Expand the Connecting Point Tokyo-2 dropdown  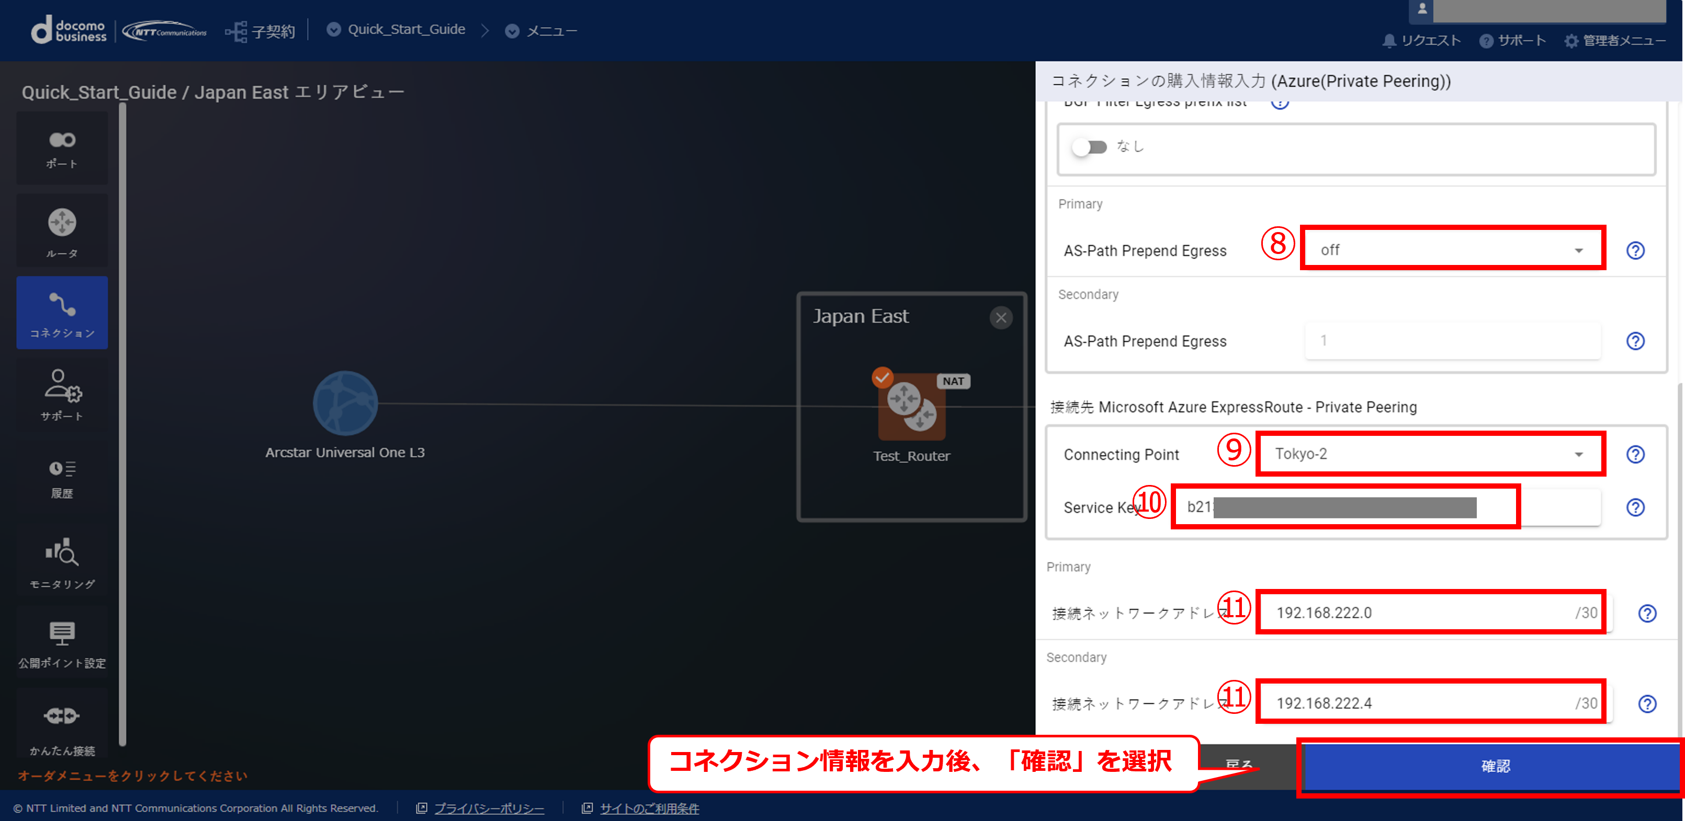point(1431,454)
